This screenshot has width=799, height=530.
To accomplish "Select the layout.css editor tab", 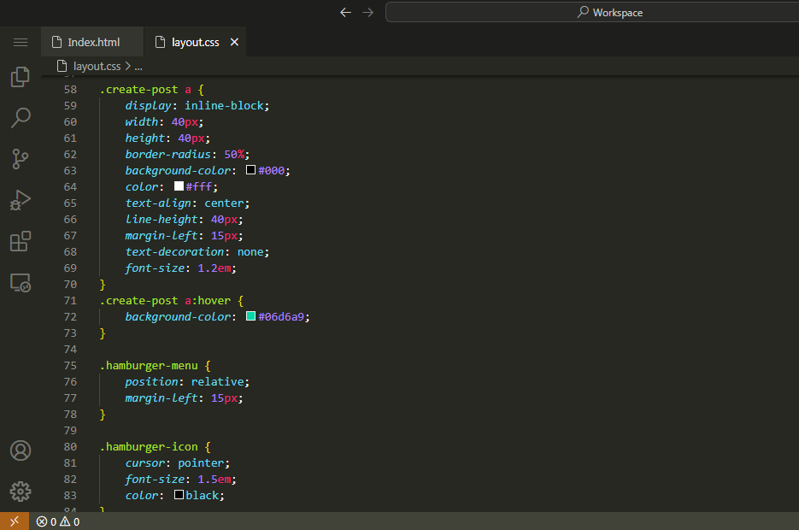I will (x=195, y=42).
